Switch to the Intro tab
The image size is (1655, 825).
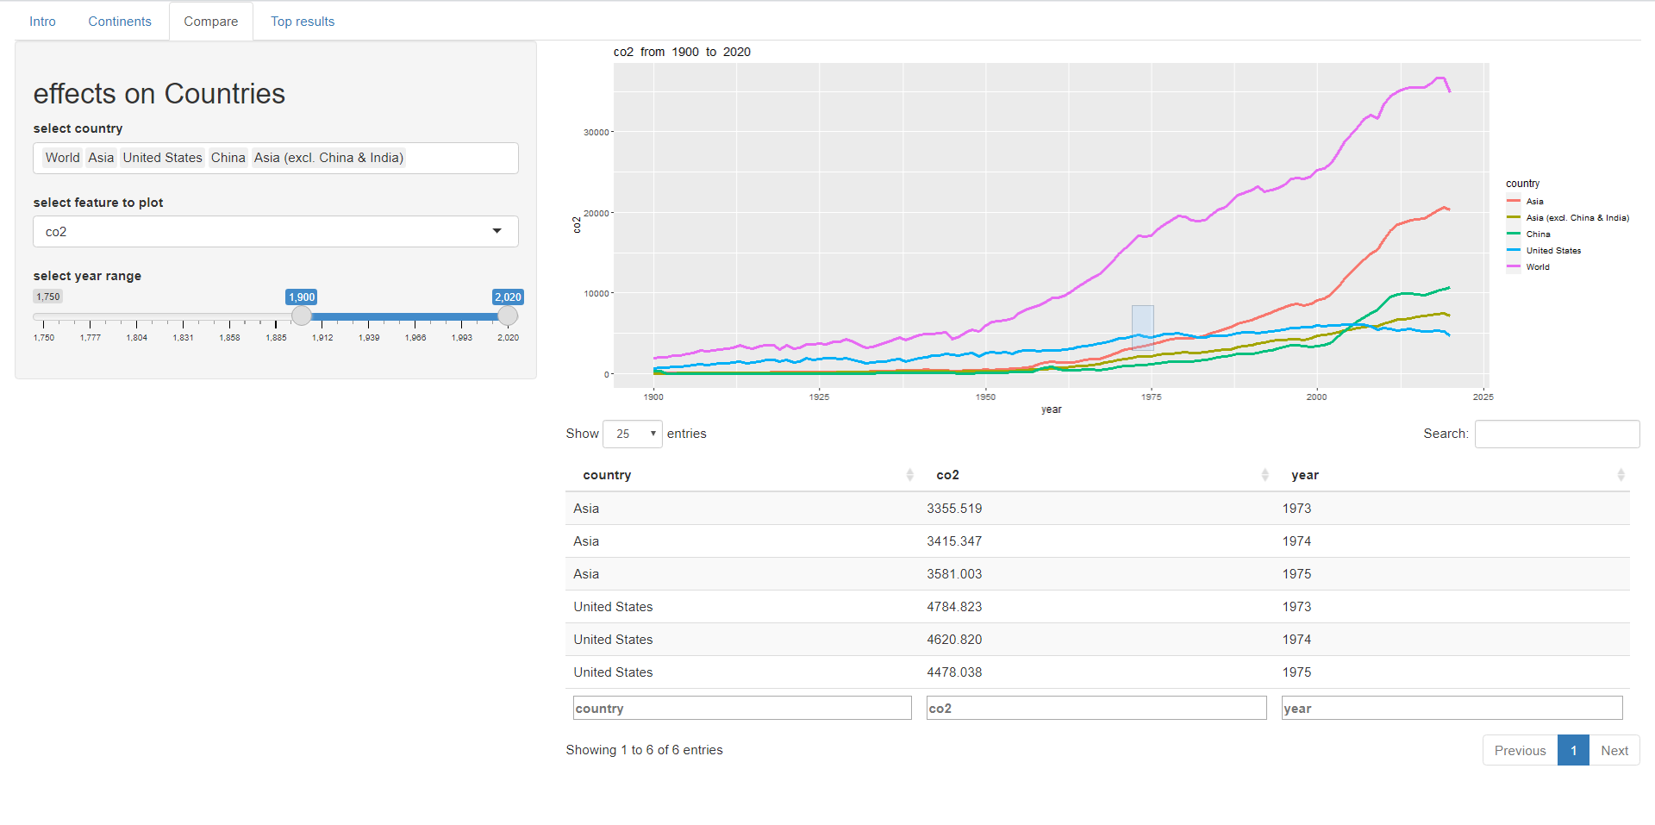pyautogui.click(x=41, y=21)
